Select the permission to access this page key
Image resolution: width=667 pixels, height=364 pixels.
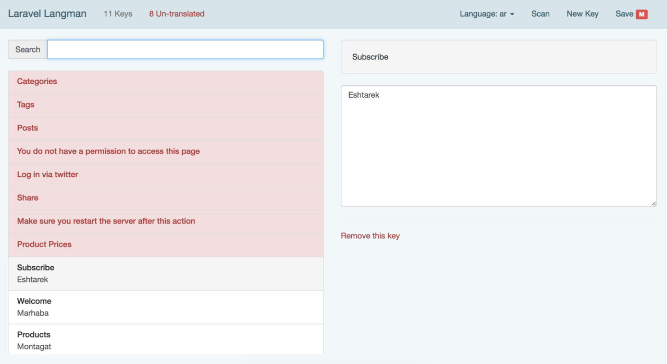(166, 152)
